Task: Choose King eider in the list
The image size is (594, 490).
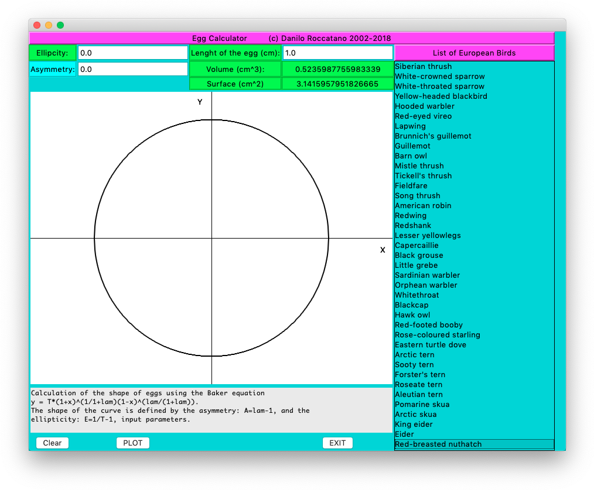Action: point(414,425)
